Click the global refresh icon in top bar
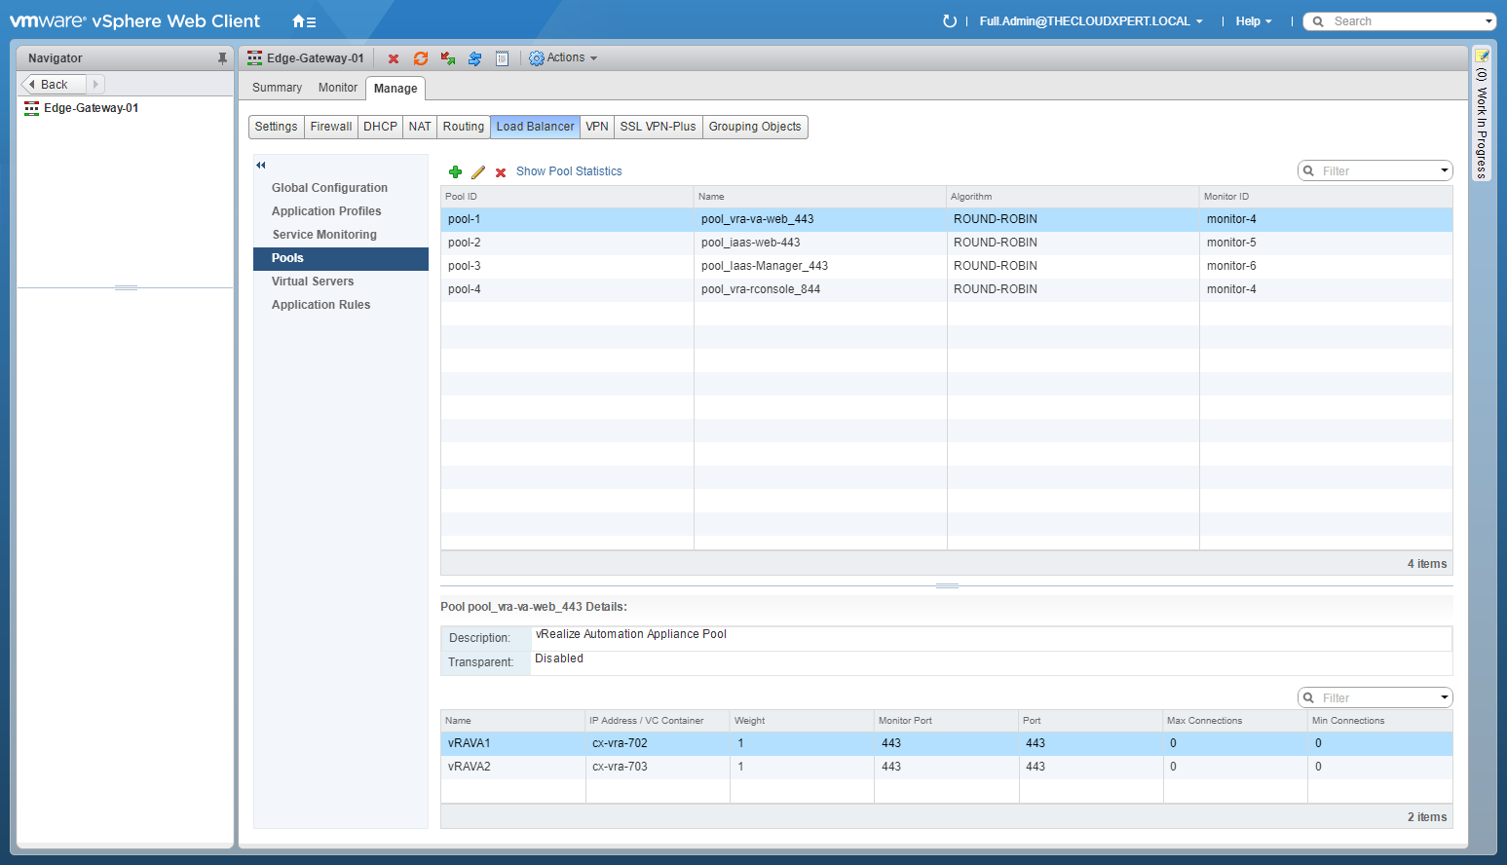 (x=949, y=21)
